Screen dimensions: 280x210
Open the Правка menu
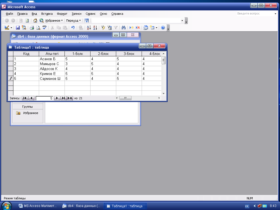click(22, 14)
